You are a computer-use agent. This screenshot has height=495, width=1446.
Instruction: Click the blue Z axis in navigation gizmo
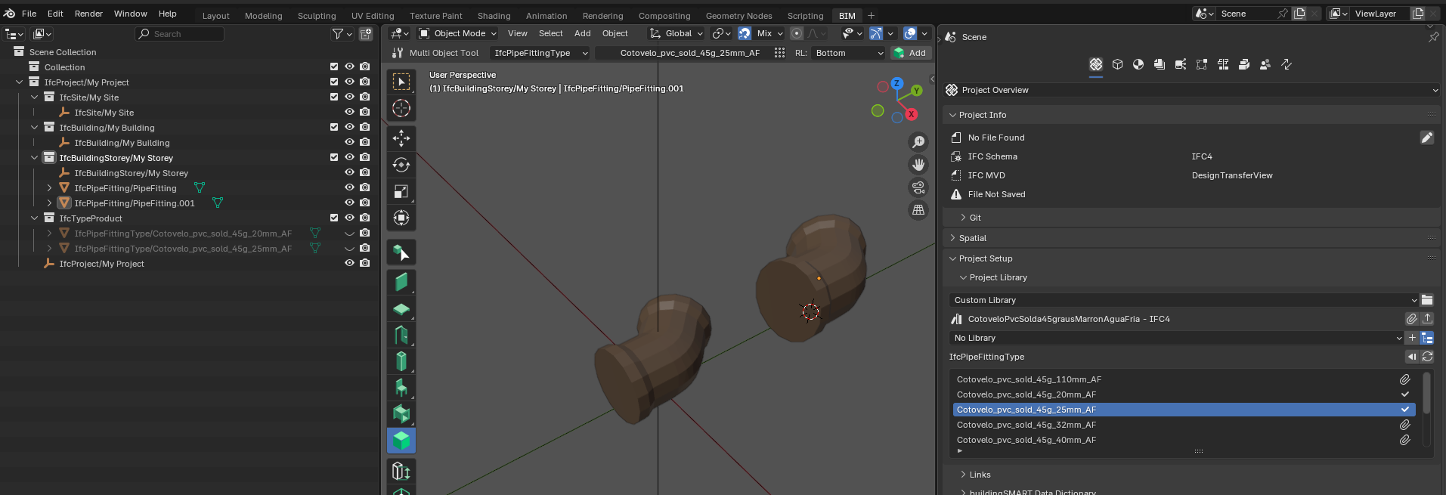coord(896,83)
